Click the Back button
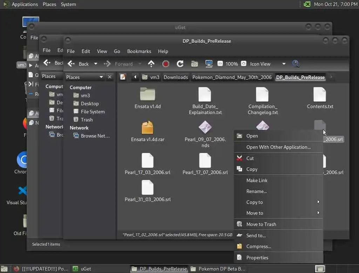The height and width of the screenshot is (273, 359). coord(79,64)
